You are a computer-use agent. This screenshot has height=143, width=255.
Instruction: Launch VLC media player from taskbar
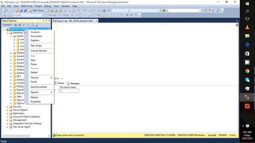click(247, 27)
